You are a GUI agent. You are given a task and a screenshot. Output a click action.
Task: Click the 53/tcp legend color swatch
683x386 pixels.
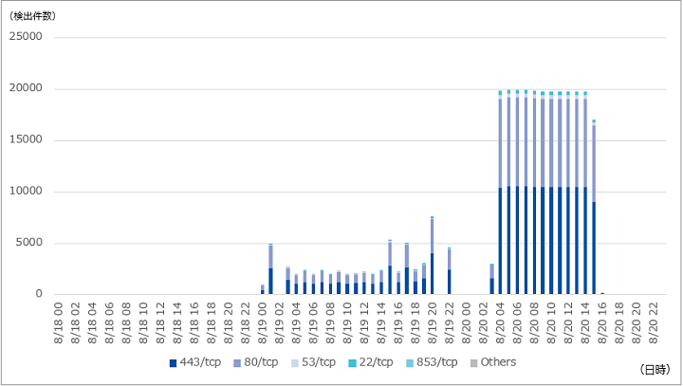295,363
